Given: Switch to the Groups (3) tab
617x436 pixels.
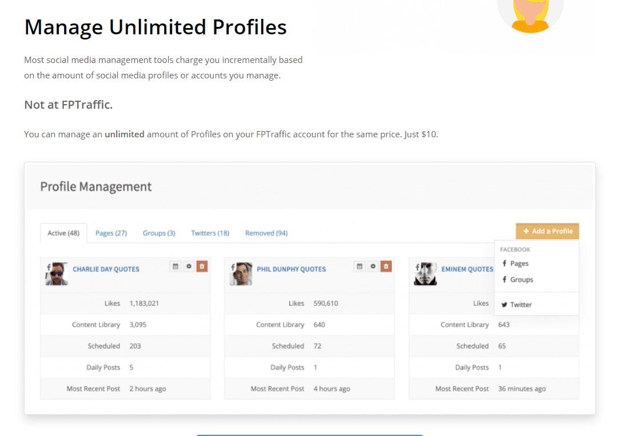Looking at the screenshot, I should point(159,233).
